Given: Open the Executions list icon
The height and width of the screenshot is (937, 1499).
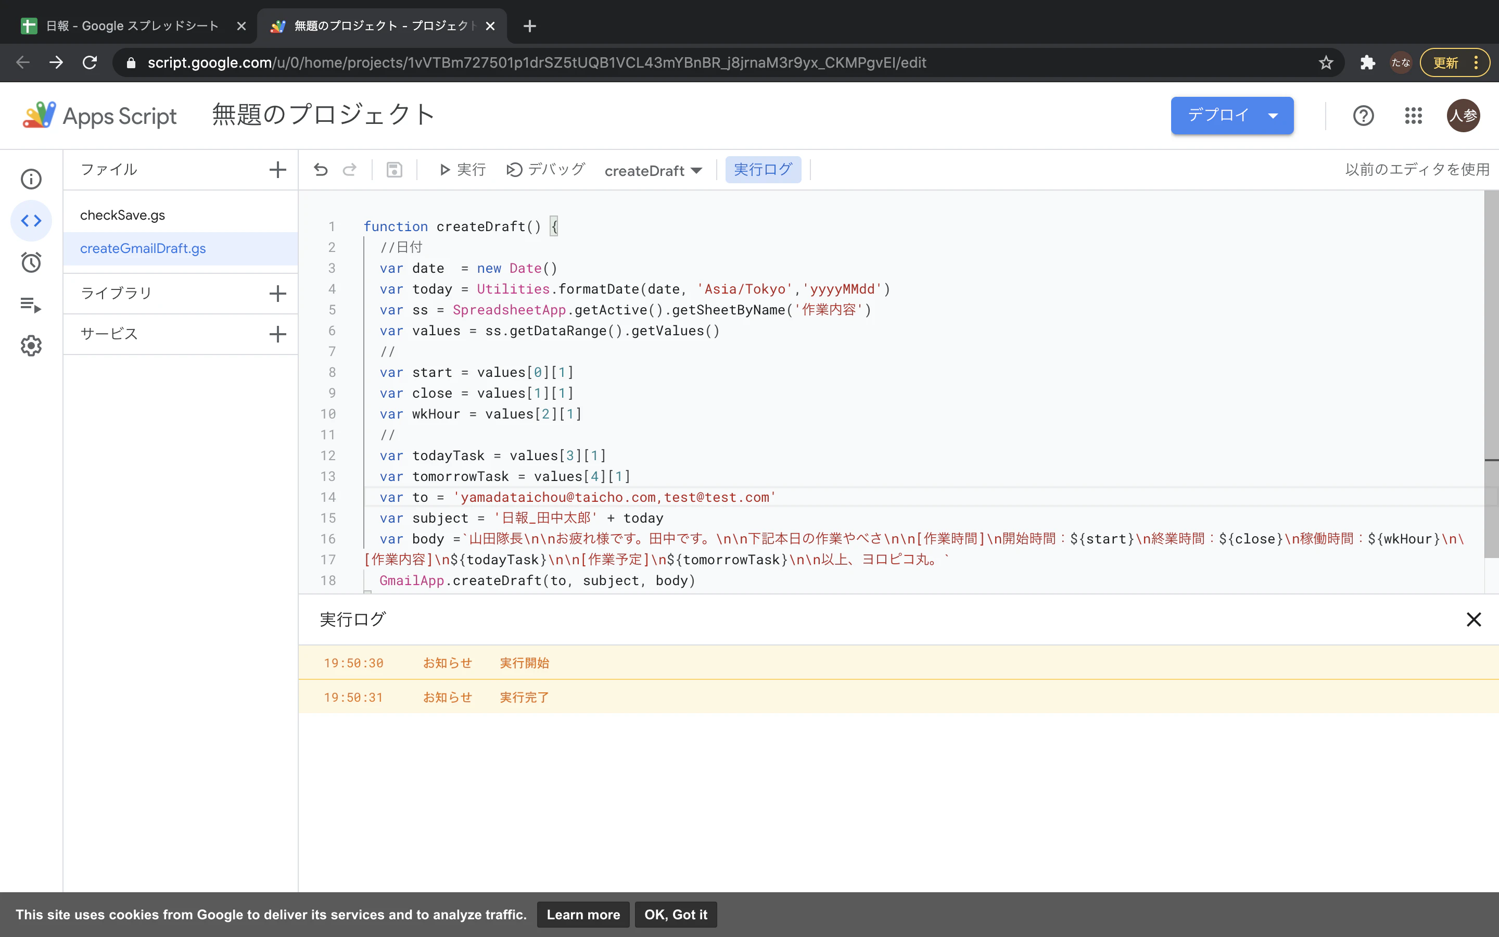Looking at the screenshot, I should (x=31, y=305).
